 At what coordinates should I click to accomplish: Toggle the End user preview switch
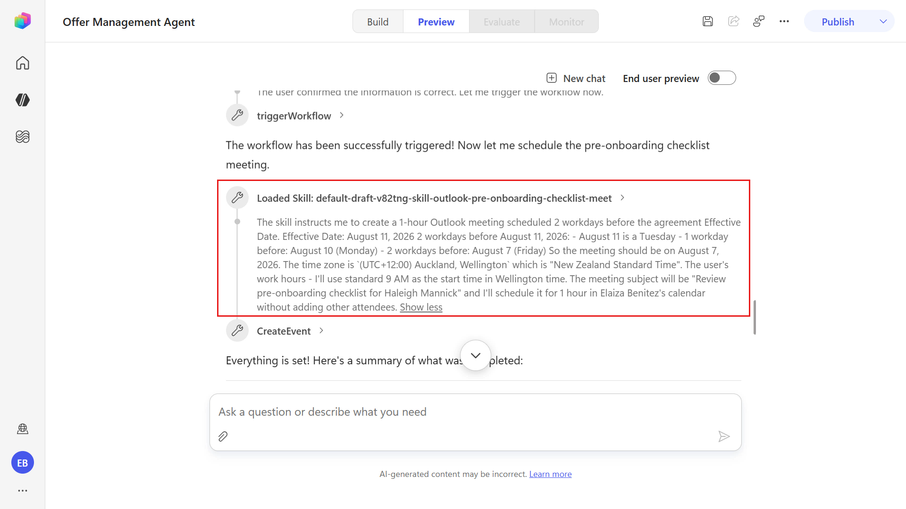click(722, 78)
